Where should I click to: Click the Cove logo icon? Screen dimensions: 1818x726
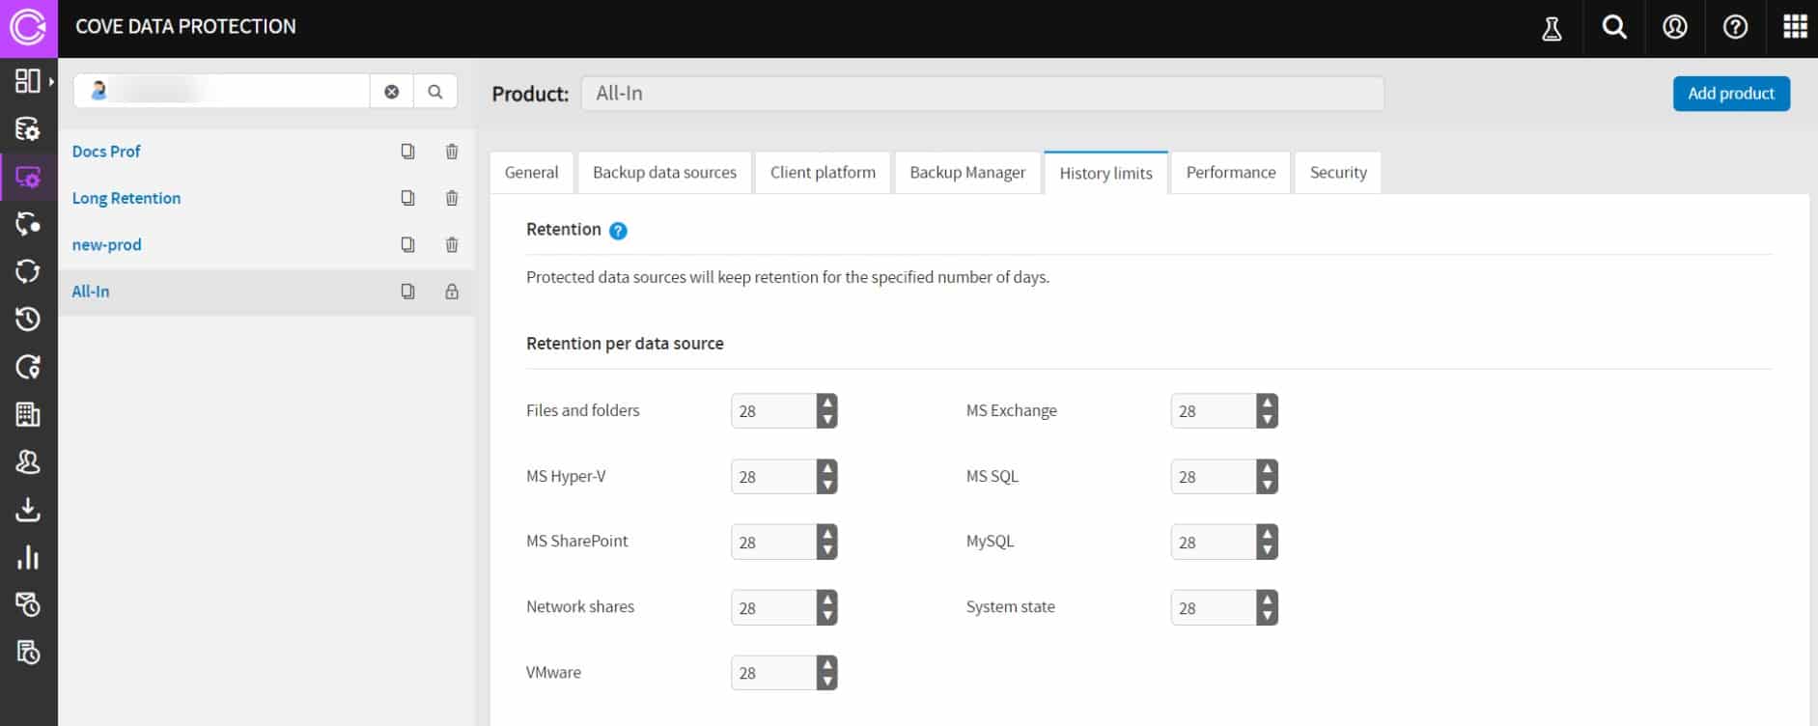click(28, 27)
